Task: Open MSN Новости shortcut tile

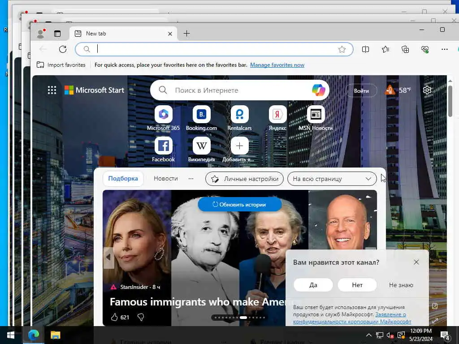Action: coord(316,118)
